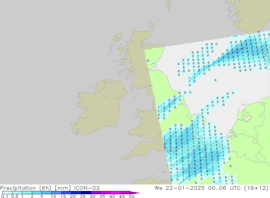Click the 5–10 mm legend color swatch
The image size is (270, 198).
pyautogui.click(x=47, y=193)
